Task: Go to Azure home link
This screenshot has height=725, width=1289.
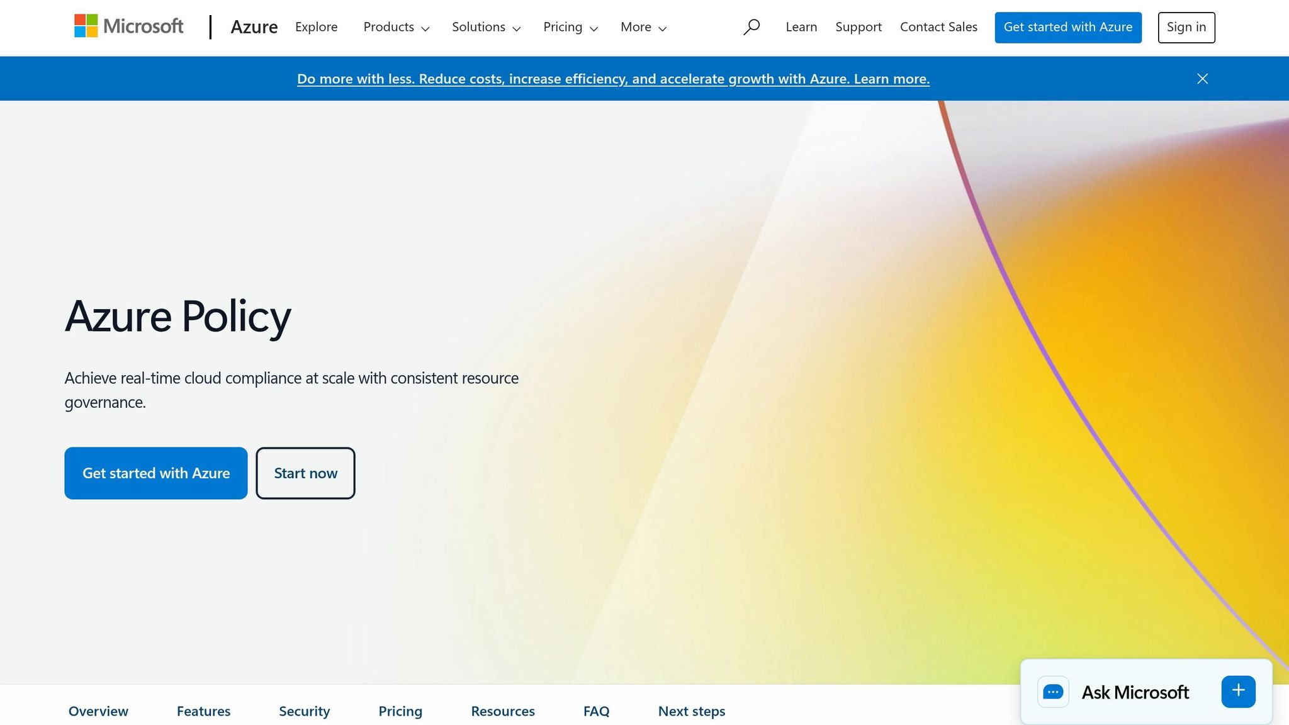Action: click(x=254, y=27)
